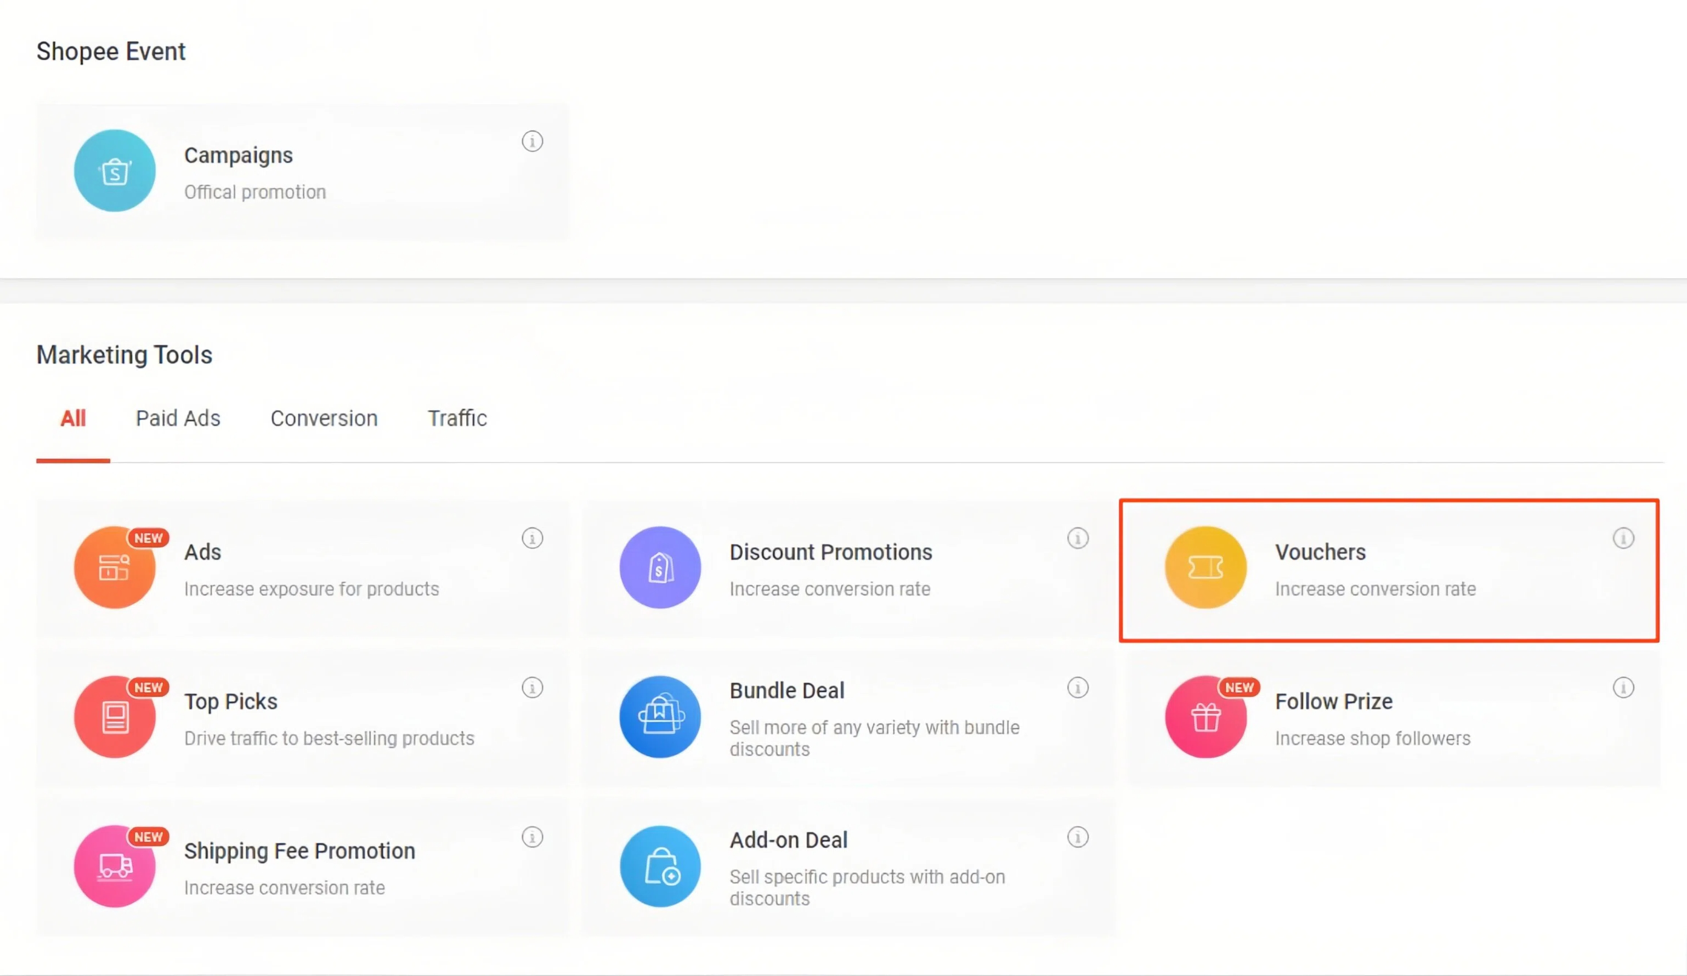This screenshot has height=976, width=1687.
Task: Open the Discount Promotions title link
Action: (x=830, y=552)
